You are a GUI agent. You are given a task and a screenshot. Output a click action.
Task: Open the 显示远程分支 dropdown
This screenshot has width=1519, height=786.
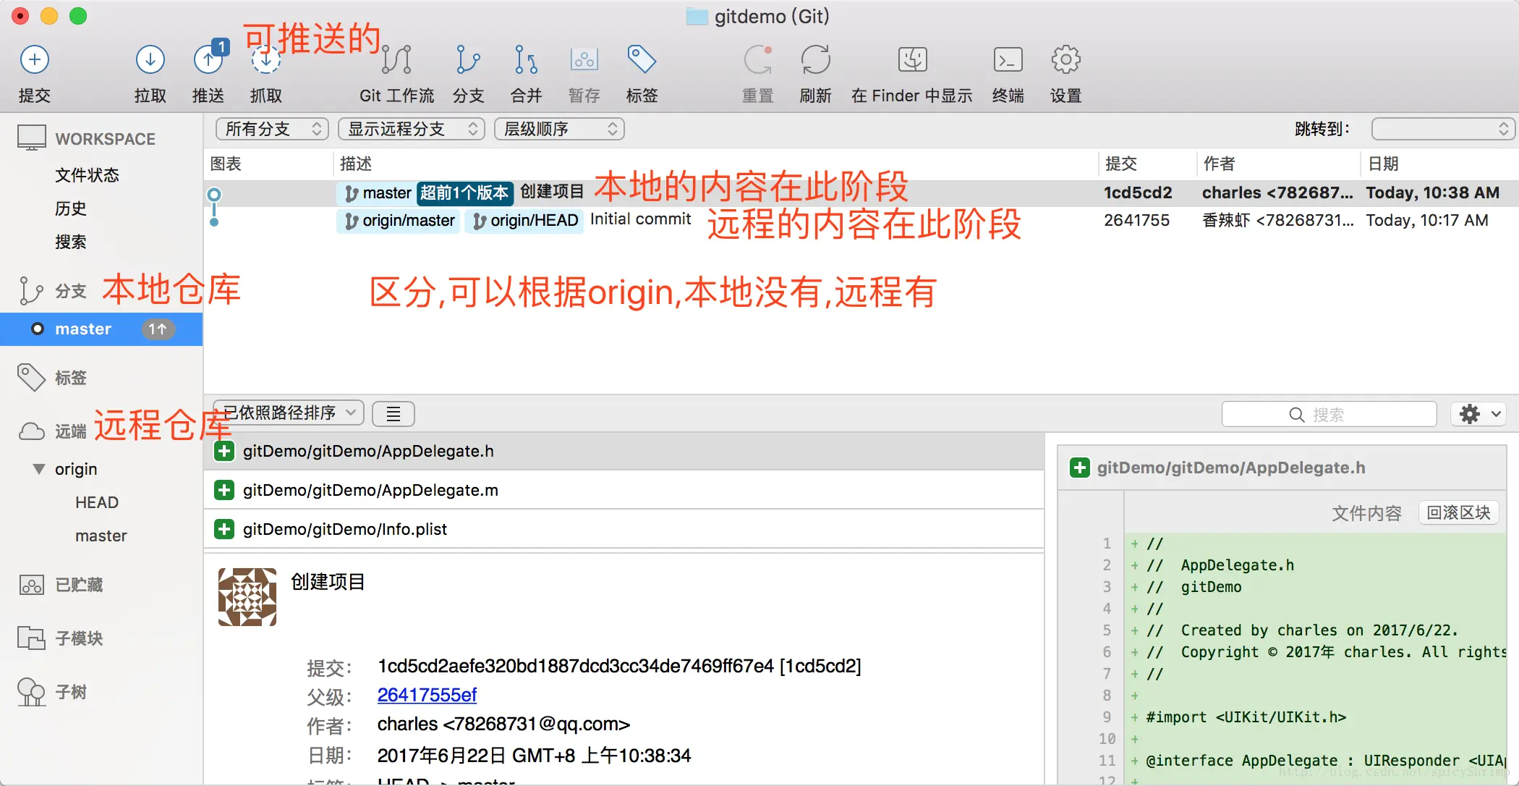pos(412,129)
